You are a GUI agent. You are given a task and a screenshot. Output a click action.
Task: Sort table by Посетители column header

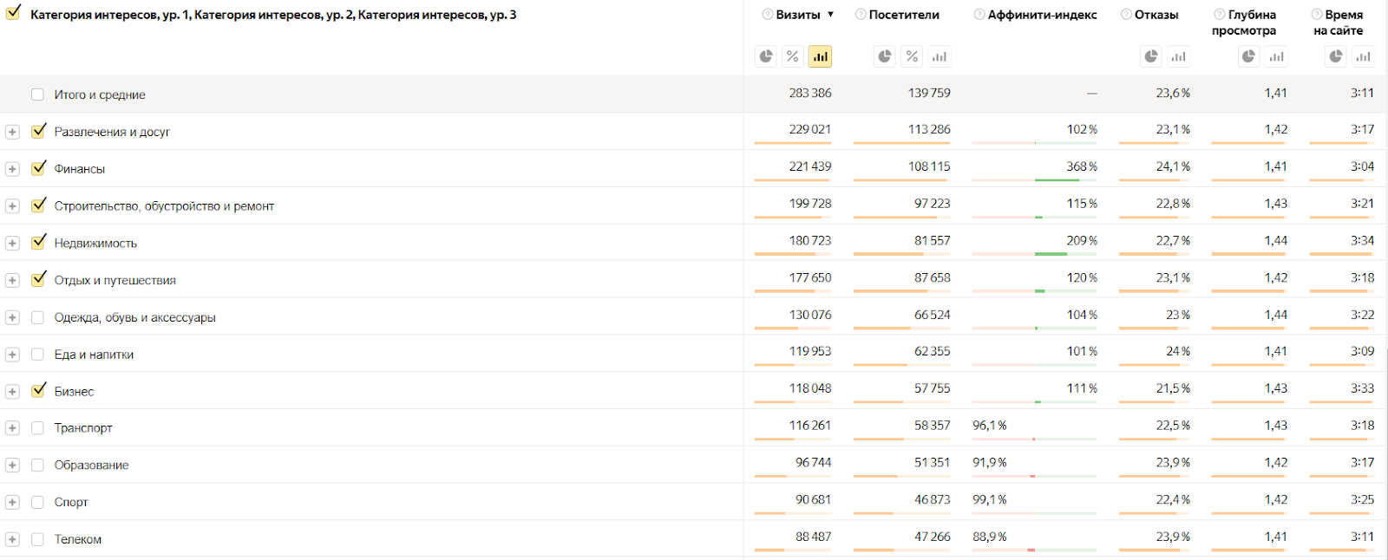coord(904,15)
